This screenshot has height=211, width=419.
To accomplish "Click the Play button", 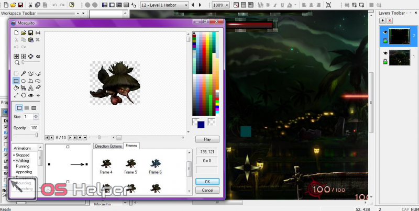I will click(x=207, y=139).
